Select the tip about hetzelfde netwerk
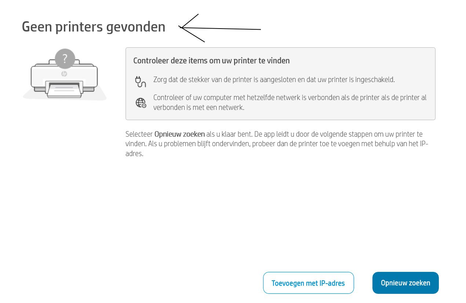 [290, 103]
